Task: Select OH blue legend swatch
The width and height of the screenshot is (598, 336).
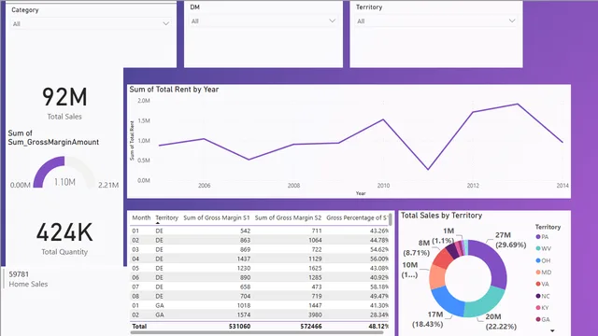Action: 538,260
